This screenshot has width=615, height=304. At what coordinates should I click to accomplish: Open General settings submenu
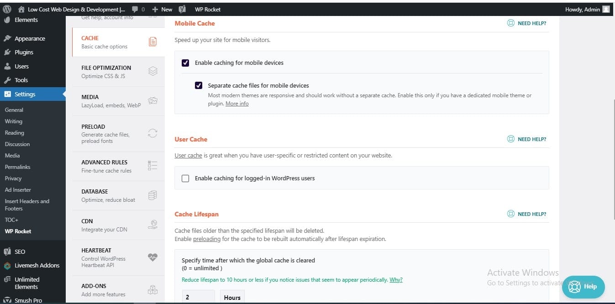click(14, 110)
